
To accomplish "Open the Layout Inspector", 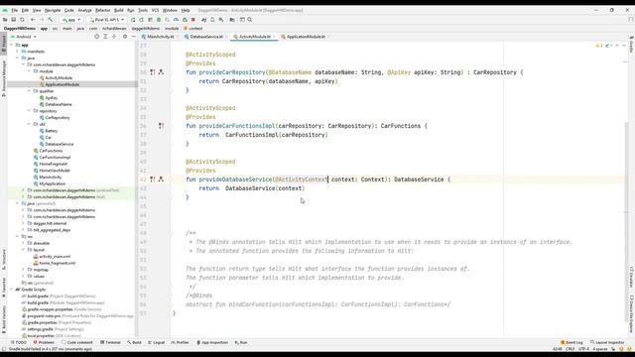I will coord(607,342).
